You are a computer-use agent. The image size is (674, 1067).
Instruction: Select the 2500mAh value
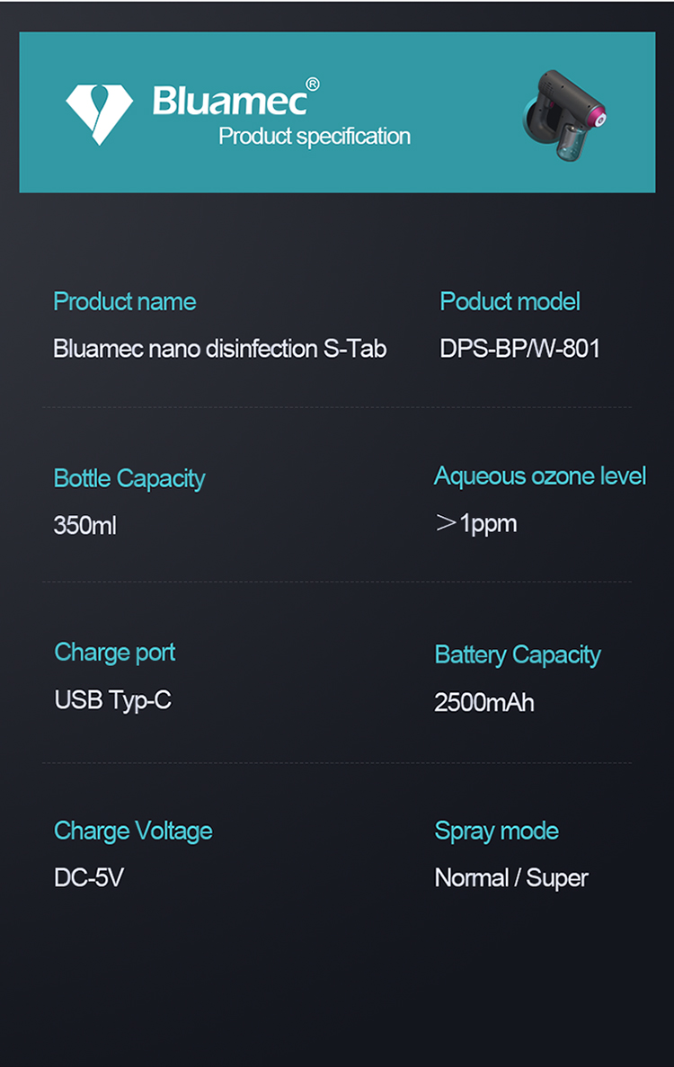coord(484,702)
